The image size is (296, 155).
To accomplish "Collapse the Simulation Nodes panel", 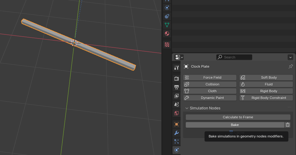I will pyautogui.click(x=187, y=108).
